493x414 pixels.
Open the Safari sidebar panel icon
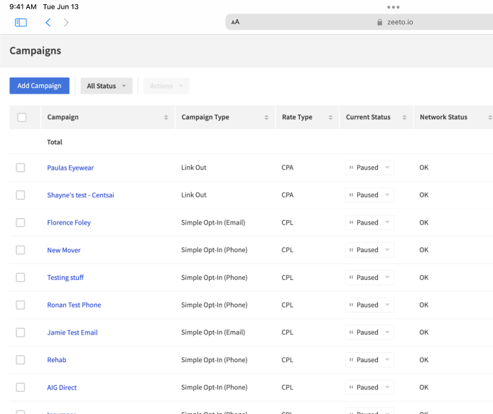pos(21,23)
